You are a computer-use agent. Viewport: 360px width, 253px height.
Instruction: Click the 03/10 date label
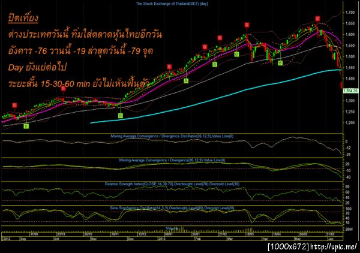61,234
